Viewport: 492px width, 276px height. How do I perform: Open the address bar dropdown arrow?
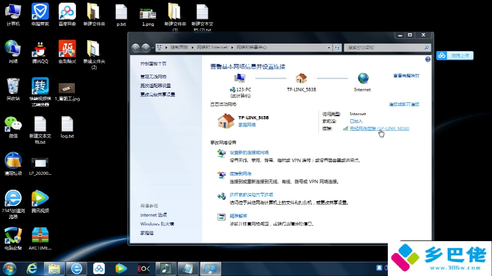tap(329, 47)
